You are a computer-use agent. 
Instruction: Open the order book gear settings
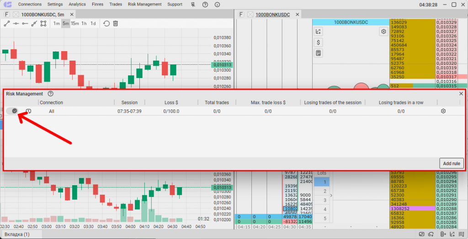(x=383, y=31)
